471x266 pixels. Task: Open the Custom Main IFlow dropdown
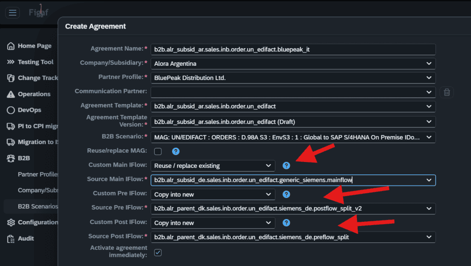click(213, 166)
